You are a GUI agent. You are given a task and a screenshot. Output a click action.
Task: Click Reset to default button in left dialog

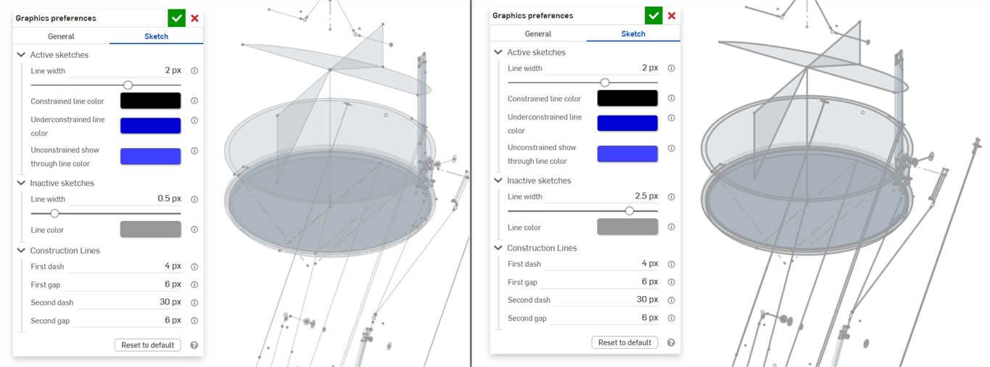coord(147,345)
